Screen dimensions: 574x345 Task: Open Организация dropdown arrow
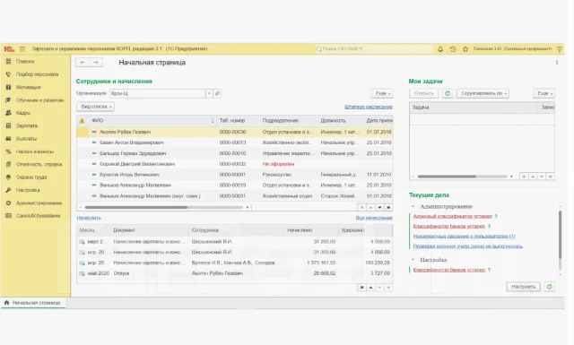pos(209,93)
